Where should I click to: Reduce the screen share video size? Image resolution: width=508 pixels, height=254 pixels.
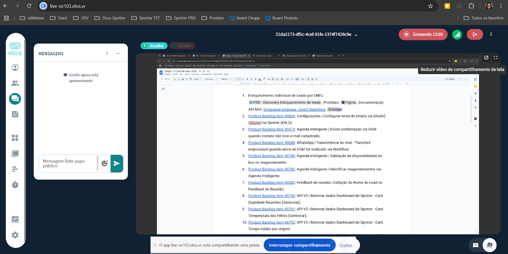(496, 57)
